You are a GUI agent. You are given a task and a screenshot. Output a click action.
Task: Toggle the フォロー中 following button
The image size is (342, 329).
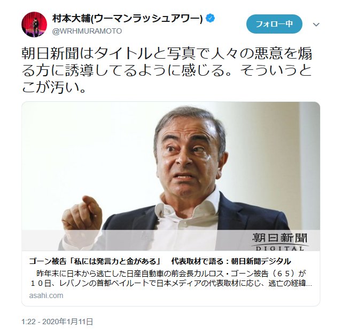(x=274, y=24)
